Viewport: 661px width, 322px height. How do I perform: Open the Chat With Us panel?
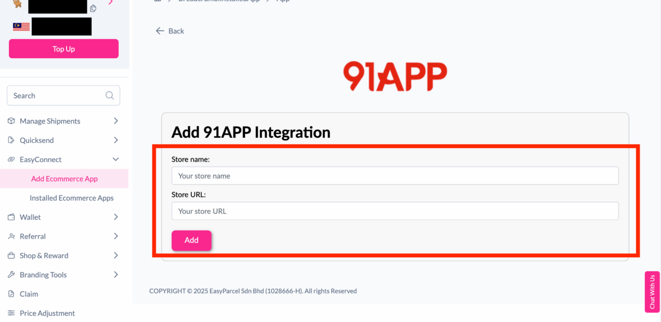click(x=652, y=292)
